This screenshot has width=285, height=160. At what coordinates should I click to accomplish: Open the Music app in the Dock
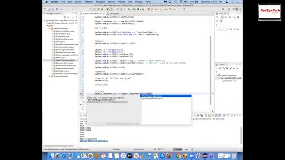point(123,156)
